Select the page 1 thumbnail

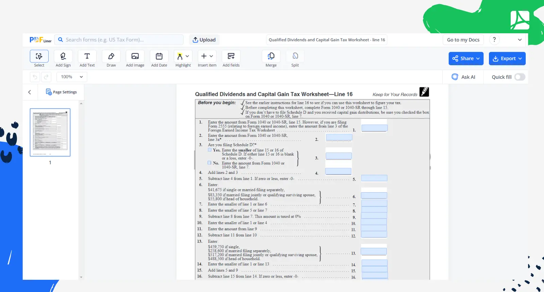(x=50, y=132)
